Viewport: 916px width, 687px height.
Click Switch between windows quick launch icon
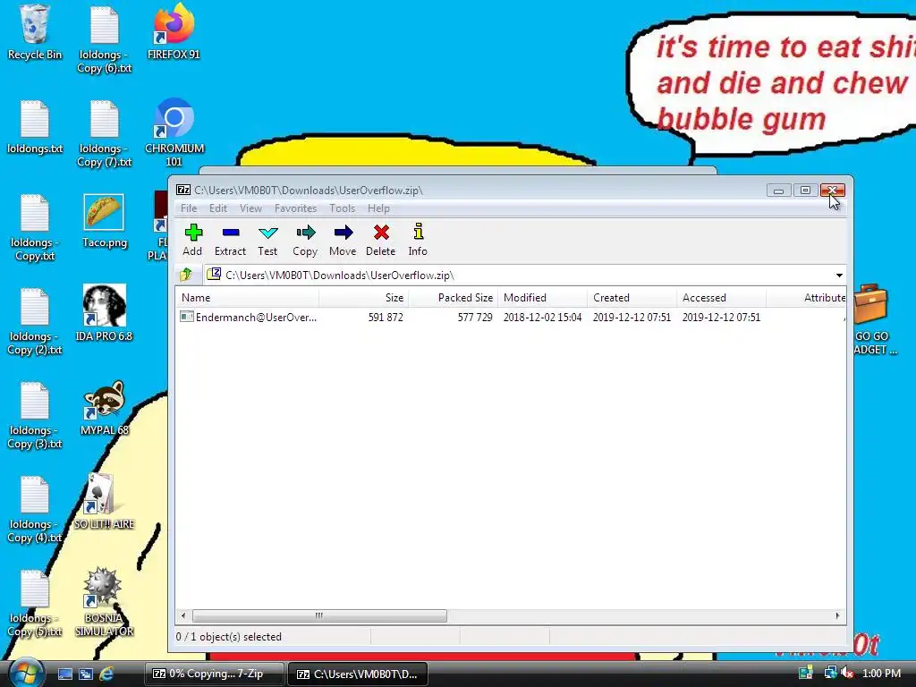click(x=85, y=674)
